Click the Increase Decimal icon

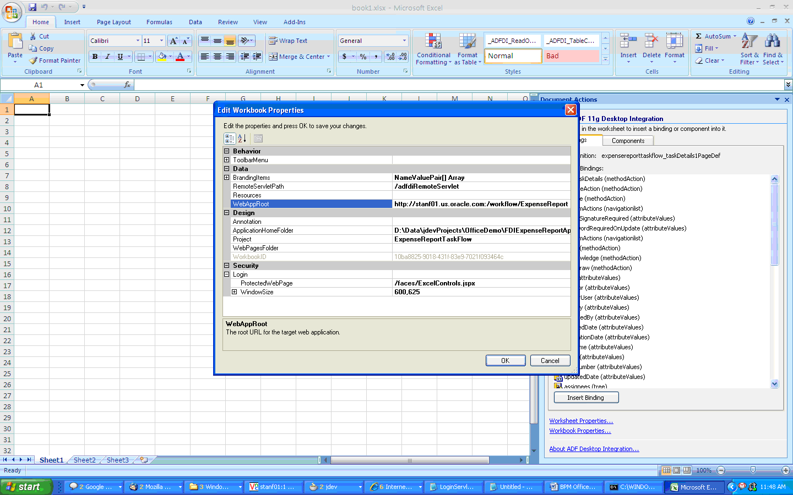pos(390,56)
